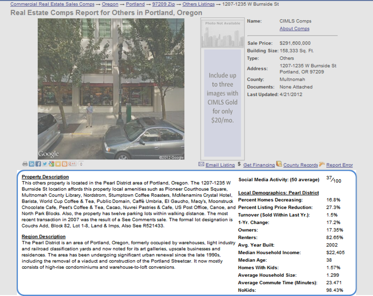This screenshot has height=296, width=373.
Task: Click the Photo Not Available placeholder thumbnail
Action: coord(223,33)
